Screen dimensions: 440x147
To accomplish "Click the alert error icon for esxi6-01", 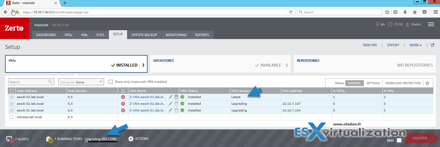I will click(123, 110).
